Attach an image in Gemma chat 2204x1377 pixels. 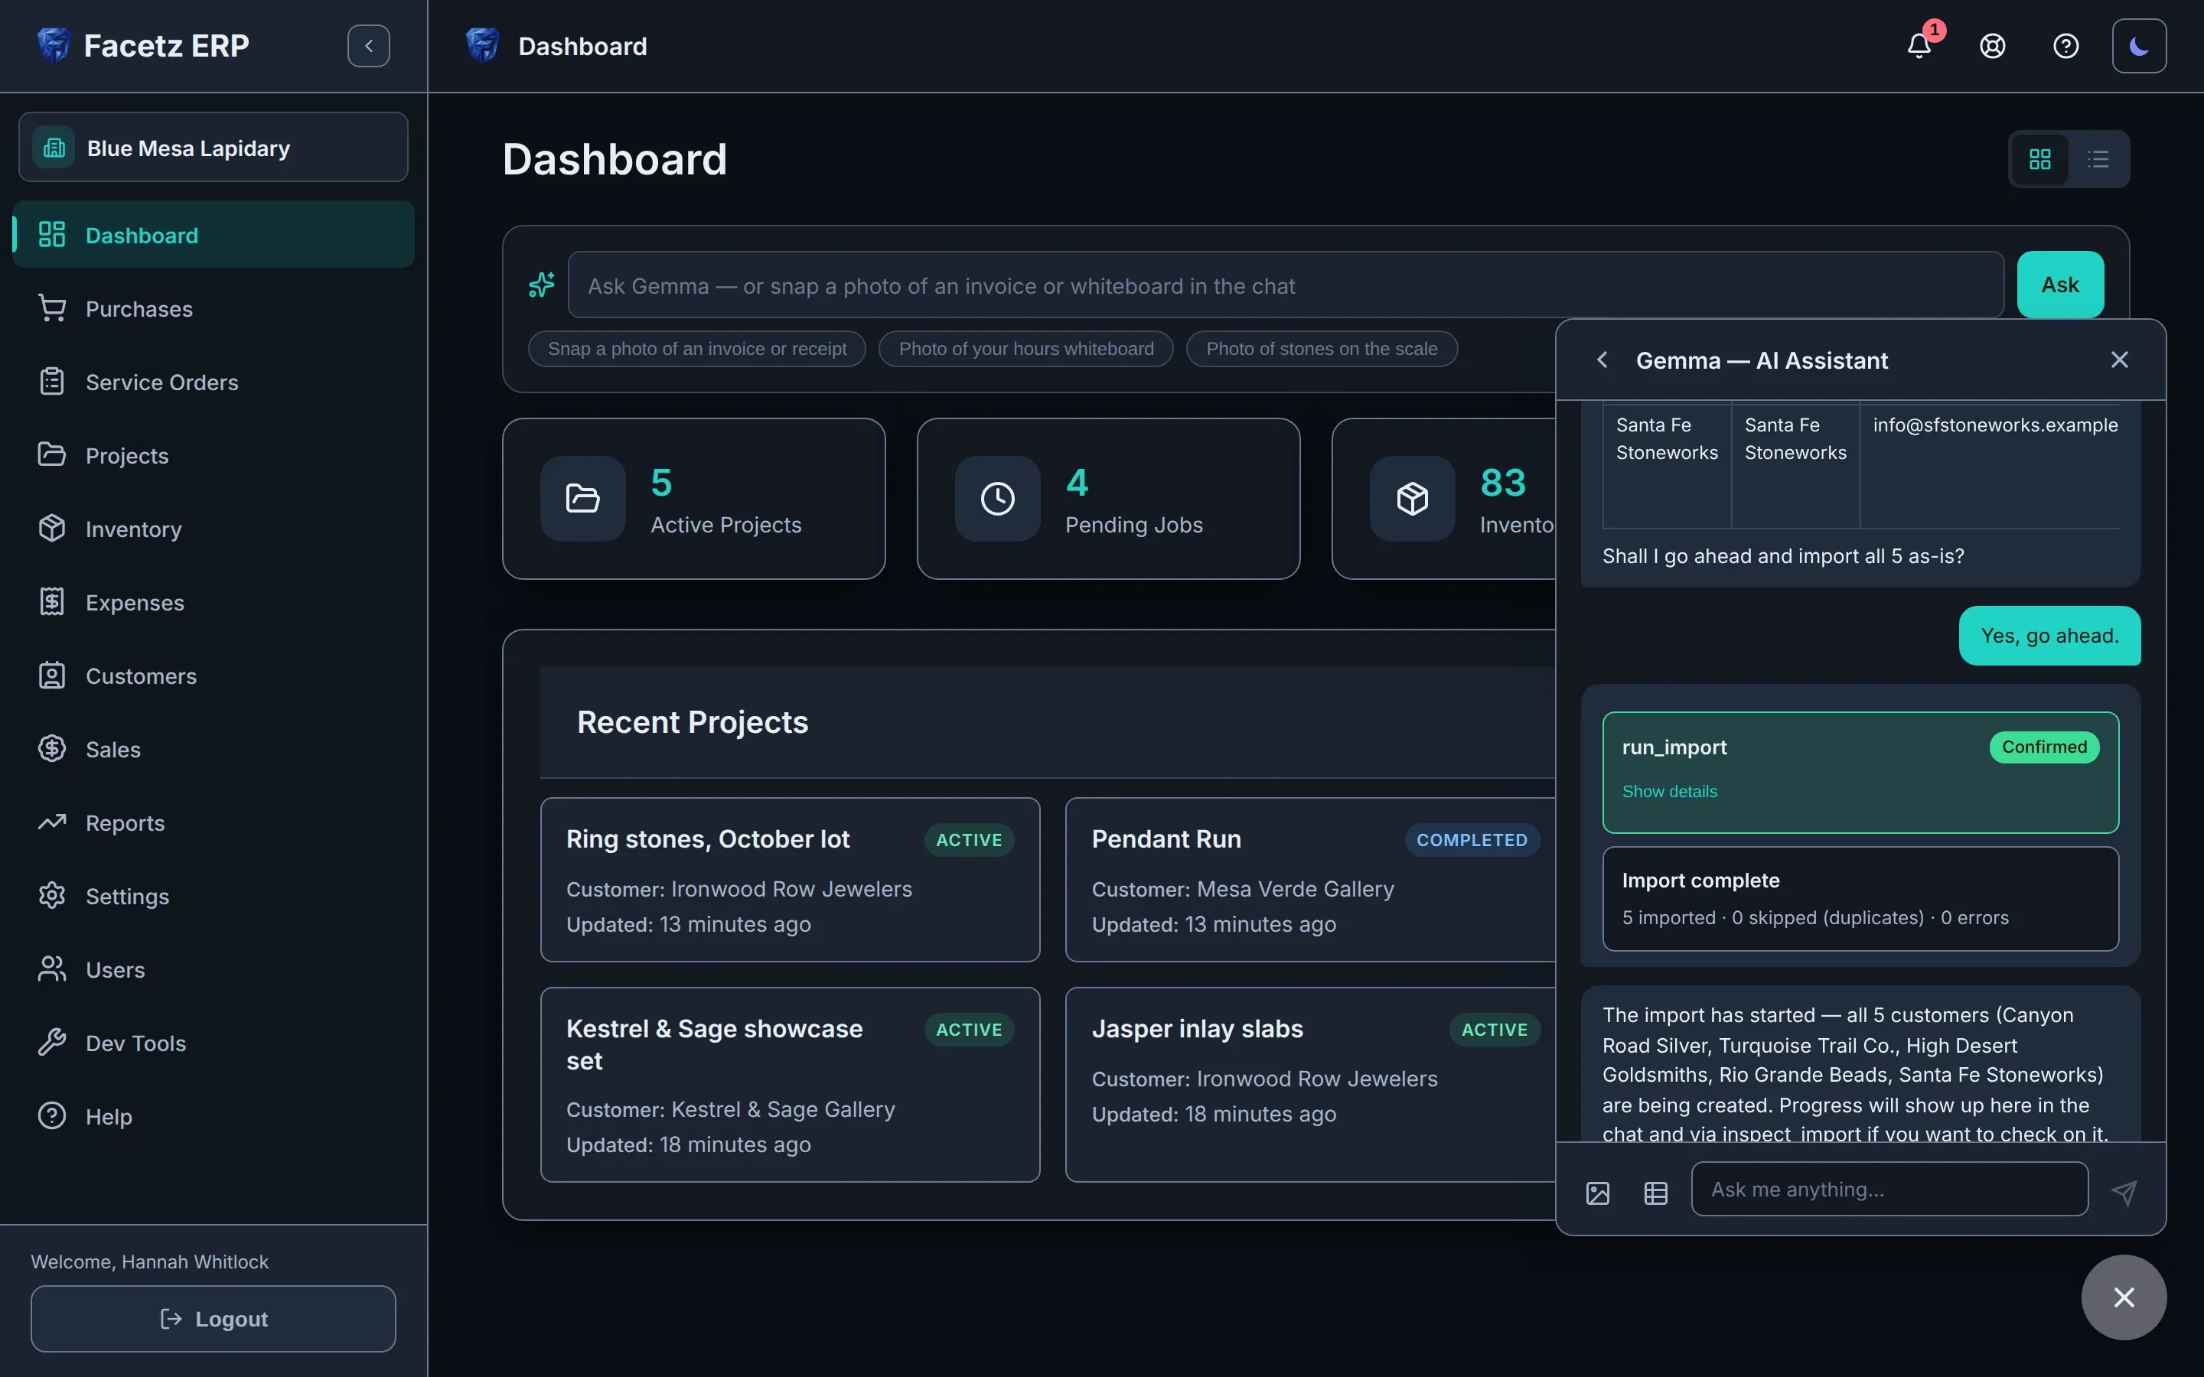click(1597, 1193)
